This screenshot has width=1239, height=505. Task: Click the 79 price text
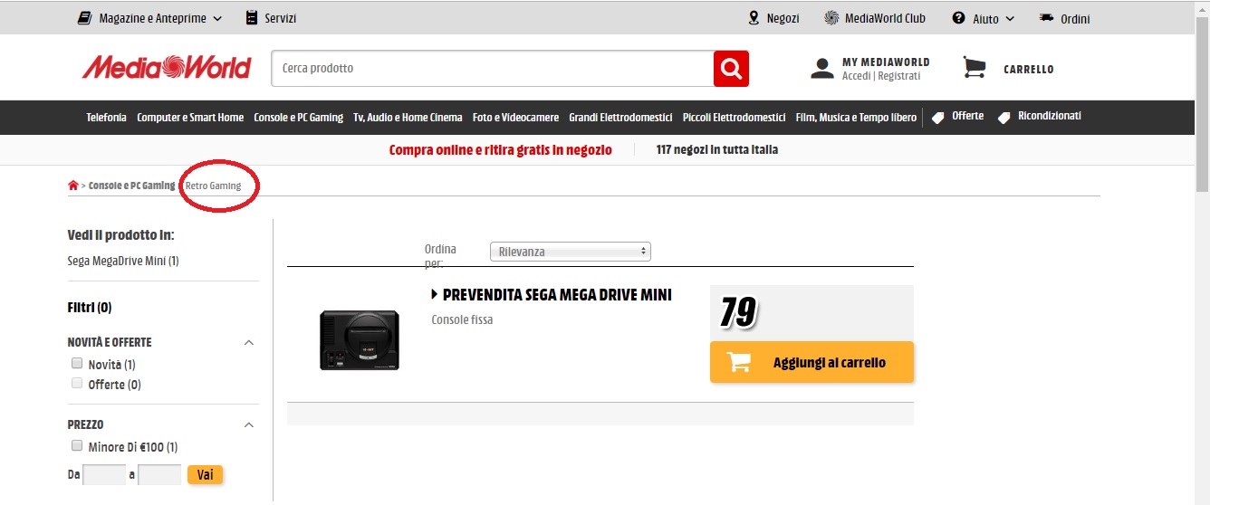click(738, 312)
